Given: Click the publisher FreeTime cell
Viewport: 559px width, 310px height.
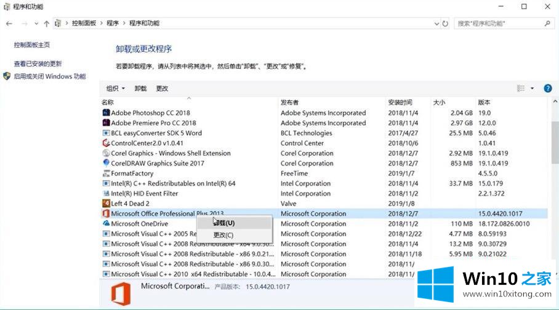Looking at the screenshot, I should point(294,173).
